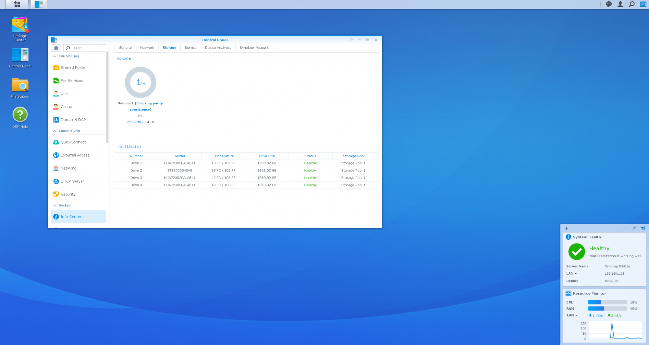The height and width of the screenshot is (345, 649).
Task: Switch to the Device Analytics tab
Action: [x=218, y=48]
